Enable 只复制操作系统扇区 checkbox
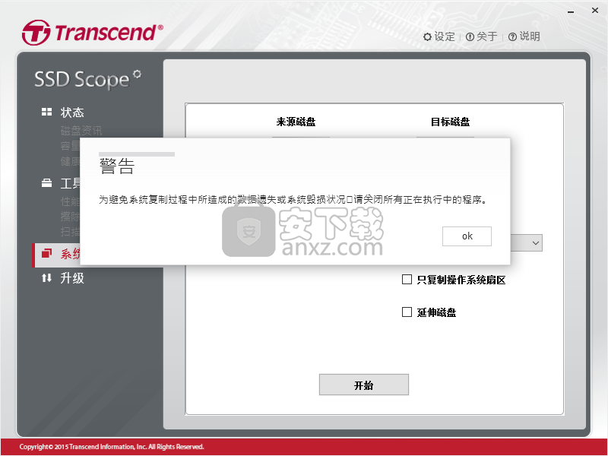 tap(407, 279)
